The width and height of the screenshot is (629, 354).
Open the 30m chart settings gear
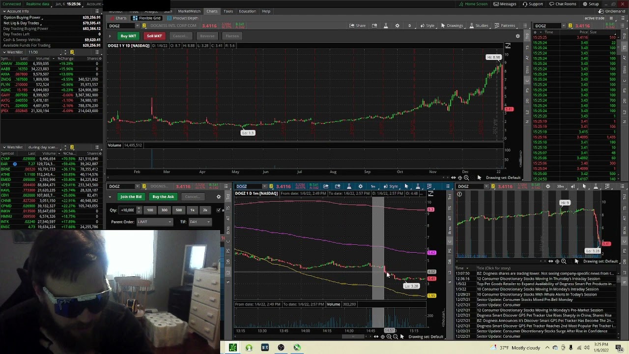pyautogui.click(x=548, y=186)
